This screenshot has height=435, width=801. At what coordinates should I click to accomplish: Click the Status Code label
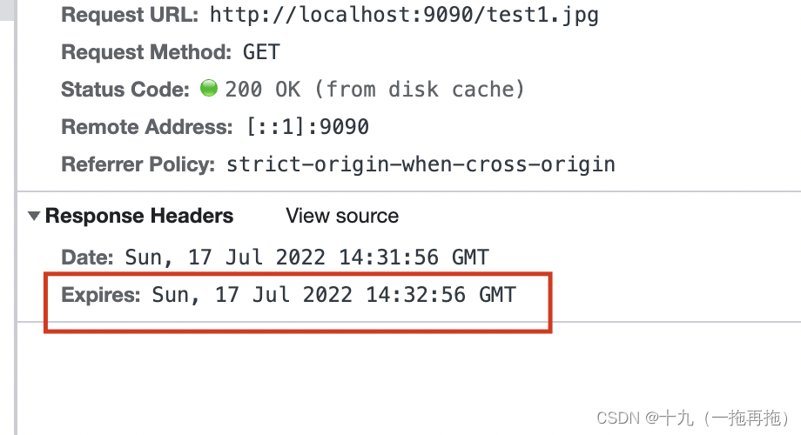[125, 90]
